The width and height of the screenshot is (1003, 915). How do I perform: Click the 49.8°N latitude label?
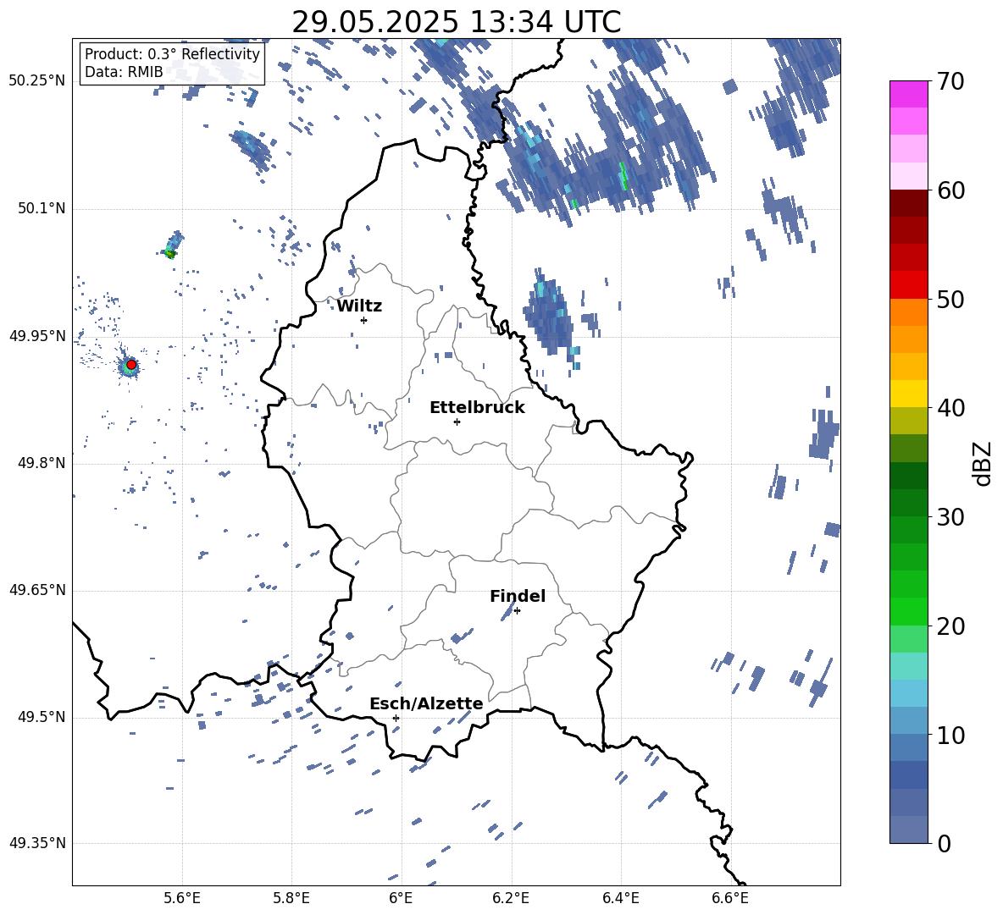click(x=42, y=463)
